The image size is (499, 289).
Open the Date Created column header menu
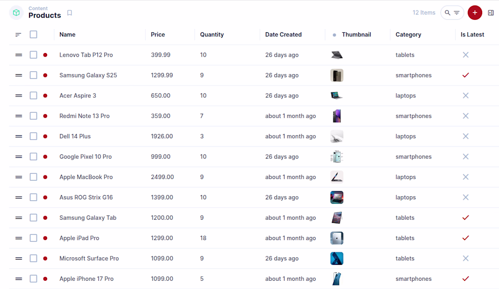click(x=283, y=34)
